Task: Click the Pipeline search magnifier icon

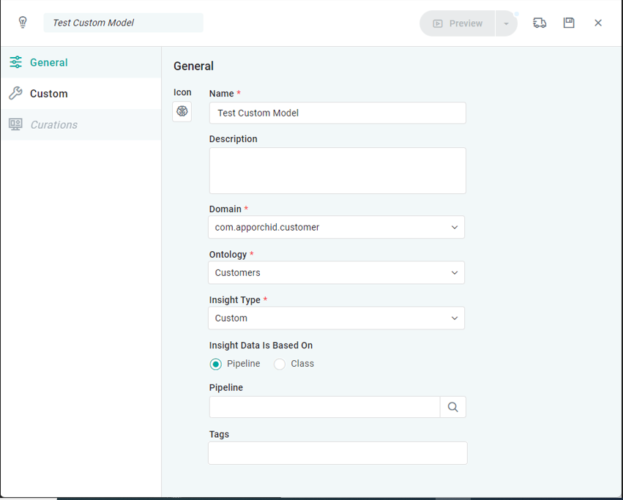Action: pyautogui.click(x=452, y=407)
